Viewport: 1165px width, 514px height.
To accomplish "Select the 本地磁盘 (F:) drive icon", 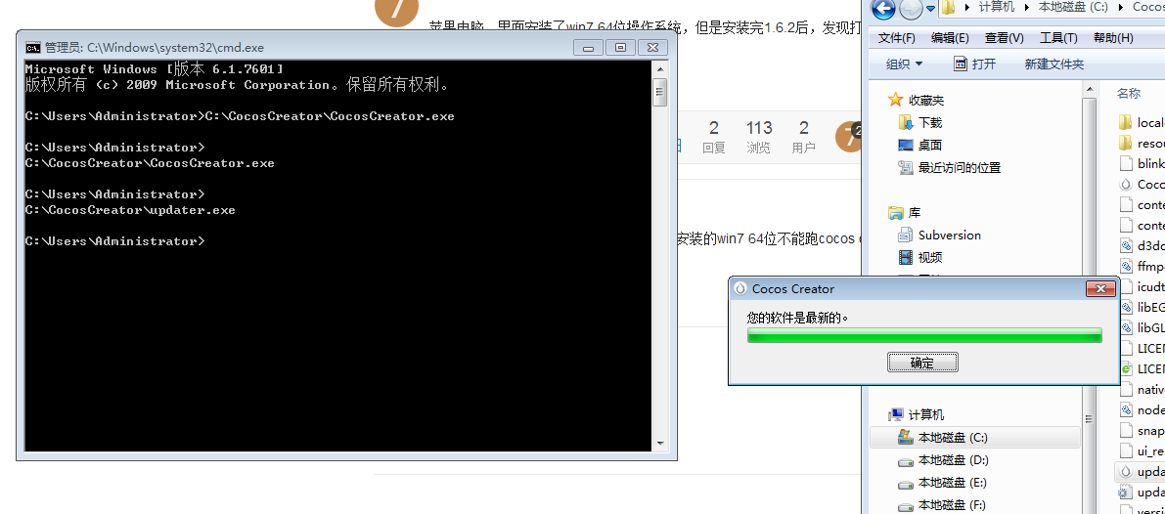I will click(x=905, y=506).
